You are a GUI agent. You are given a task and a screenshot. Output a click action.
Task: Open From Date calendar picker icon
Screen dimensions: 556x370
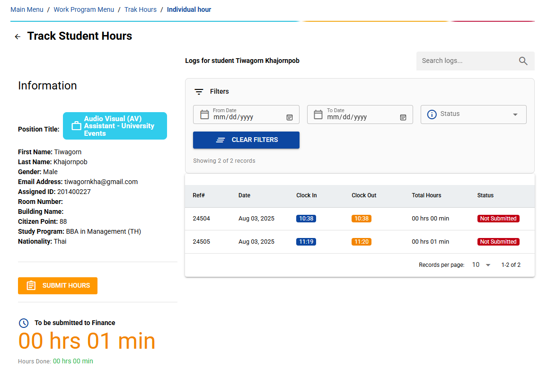pos(290,117)
